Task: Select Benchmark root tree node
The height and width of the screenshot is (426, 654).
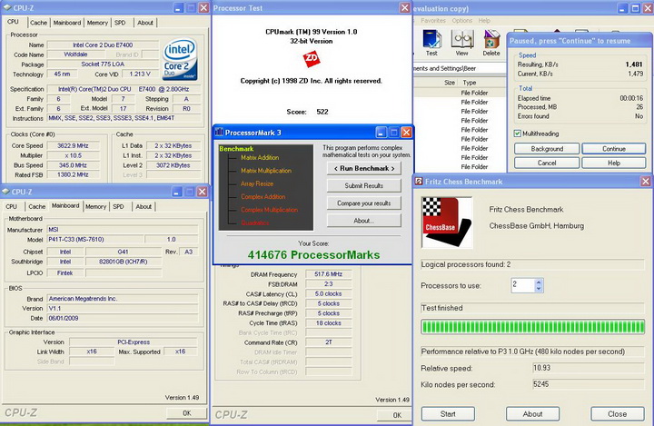Action: tap(236, 149)
